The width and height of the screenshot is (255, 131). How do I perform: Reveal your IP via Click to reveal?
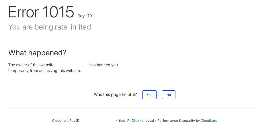coord(143,121)
